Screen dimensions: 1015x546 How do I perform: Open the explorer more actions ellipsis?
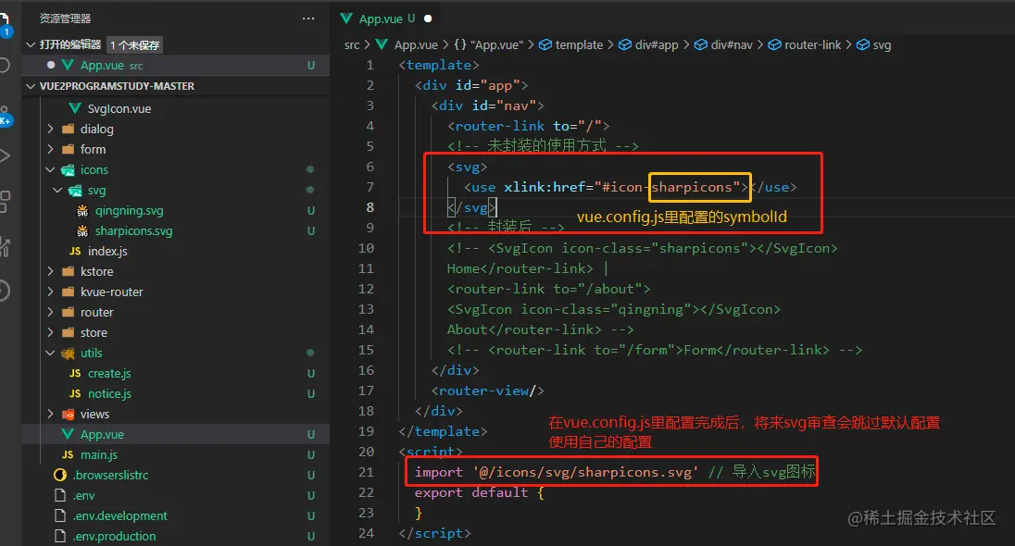tap(308, 19)
